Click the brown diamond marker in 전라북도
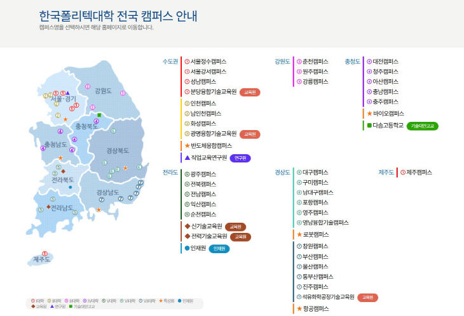Screen dimensions: 464x316 (63, 171)
